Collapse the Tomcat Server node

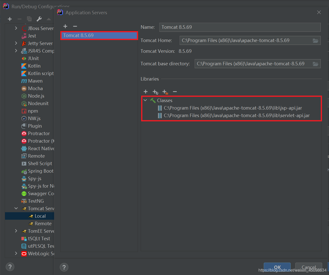[16, 208]
